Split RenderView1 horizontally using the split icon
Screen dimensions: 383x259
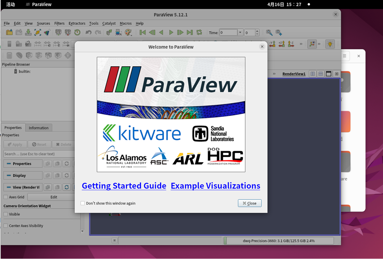coord(312,74)
